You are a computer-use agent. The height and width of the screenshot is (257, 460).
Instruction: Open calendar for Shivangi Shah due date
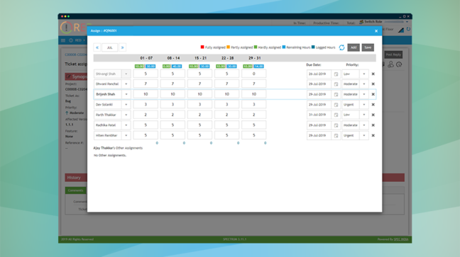[x=336, y=74]
